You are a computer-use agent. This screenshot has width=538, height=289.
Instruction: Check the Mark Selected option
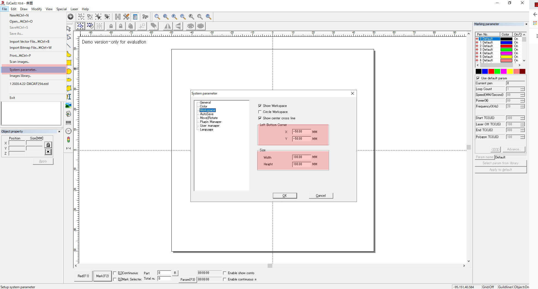115,279
